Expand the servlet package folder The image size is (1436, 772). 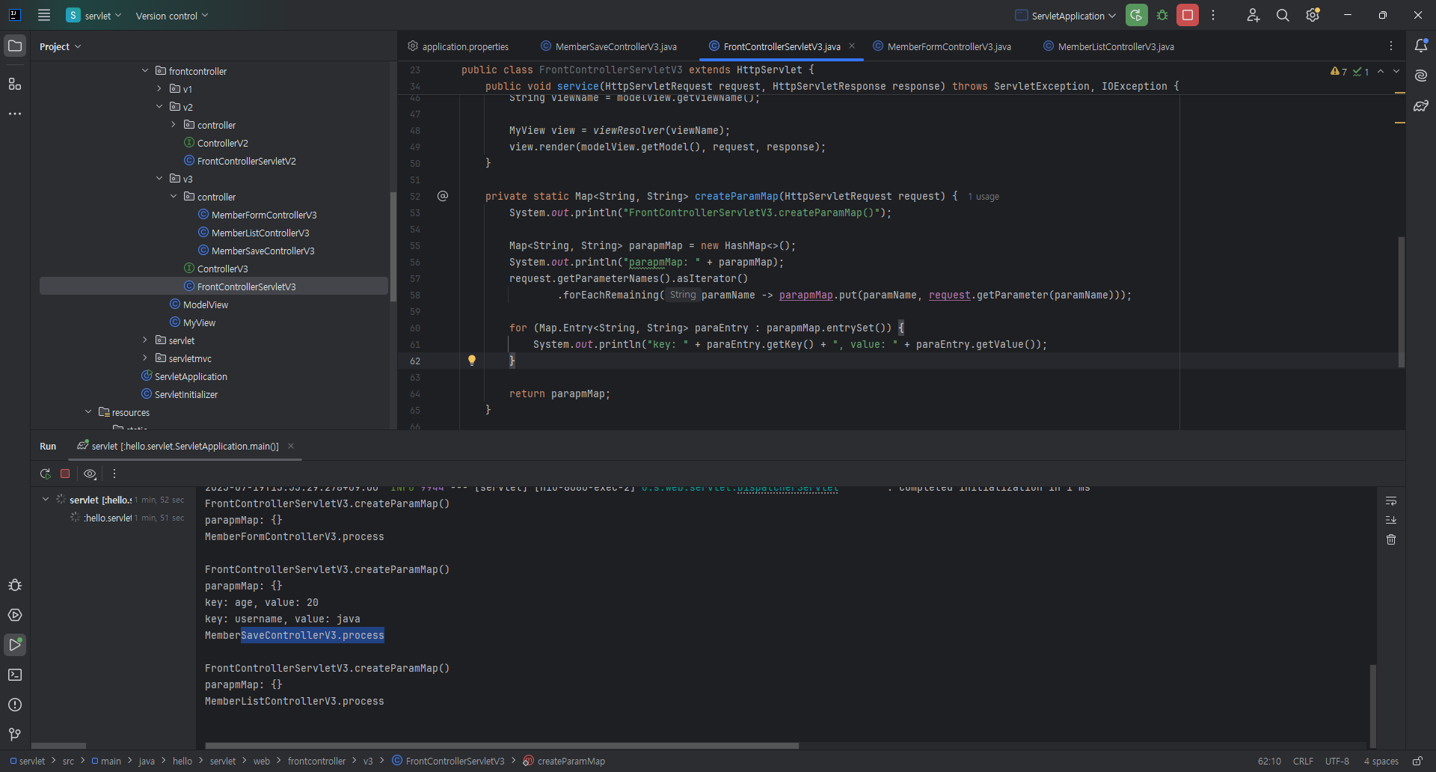(145, 340)
